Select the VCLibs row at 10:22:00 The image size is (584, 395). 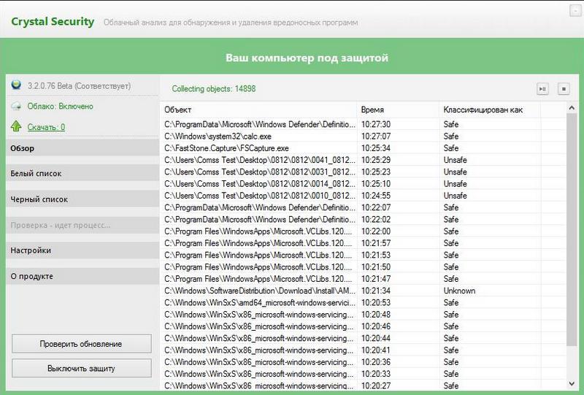[363, 231]
